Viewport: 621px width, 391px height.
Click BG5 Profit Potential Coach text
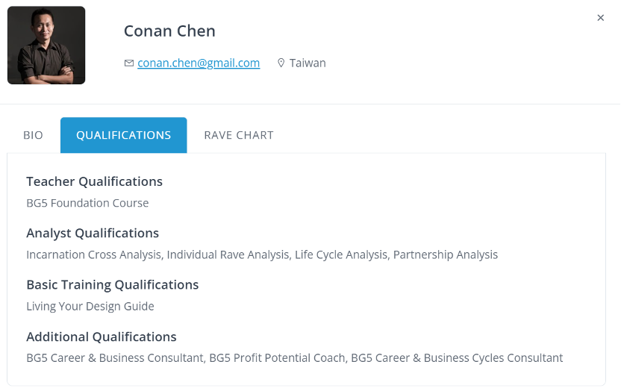coord(277,357)
